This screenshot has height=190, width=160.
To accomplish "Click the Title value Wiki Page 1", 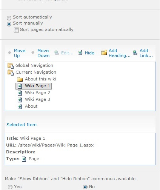I will click(x=32, y=138).
